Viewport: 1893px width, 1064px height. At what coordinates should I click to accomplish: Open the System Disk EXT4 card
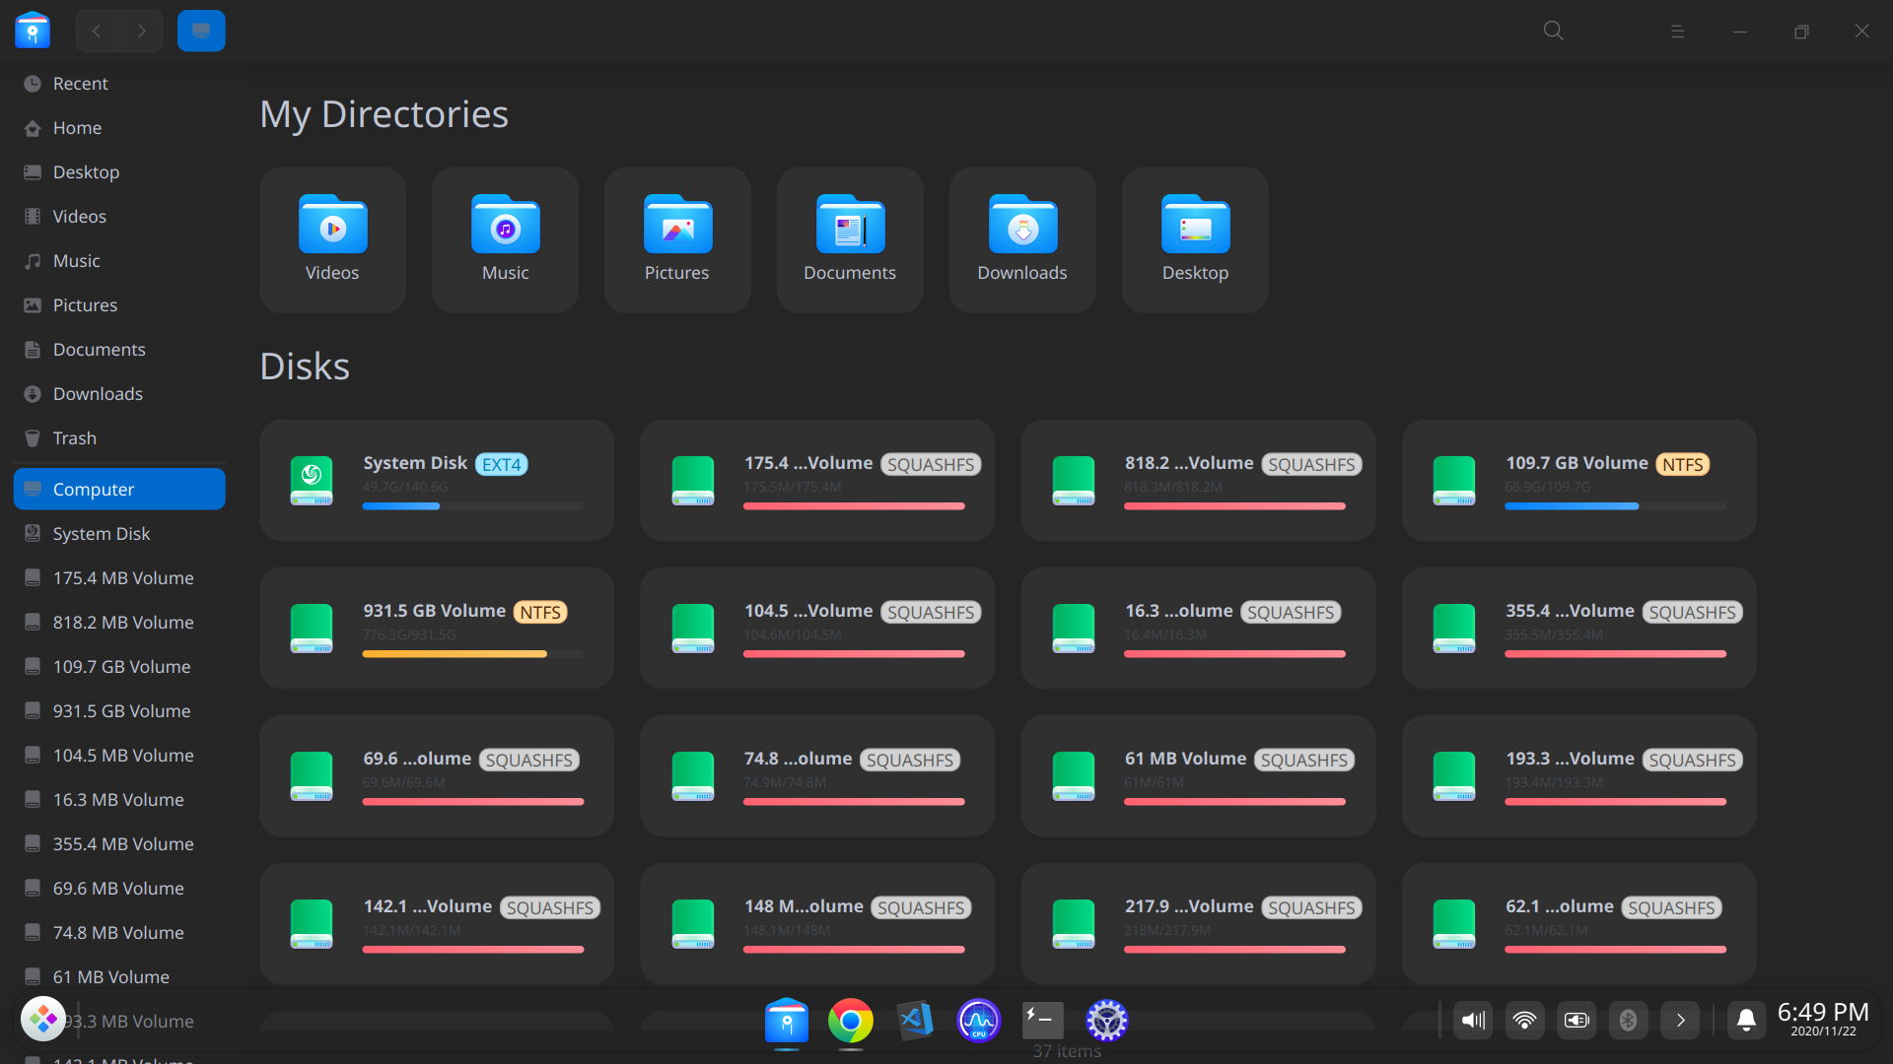pyautogui.click(x=435, y=480)
